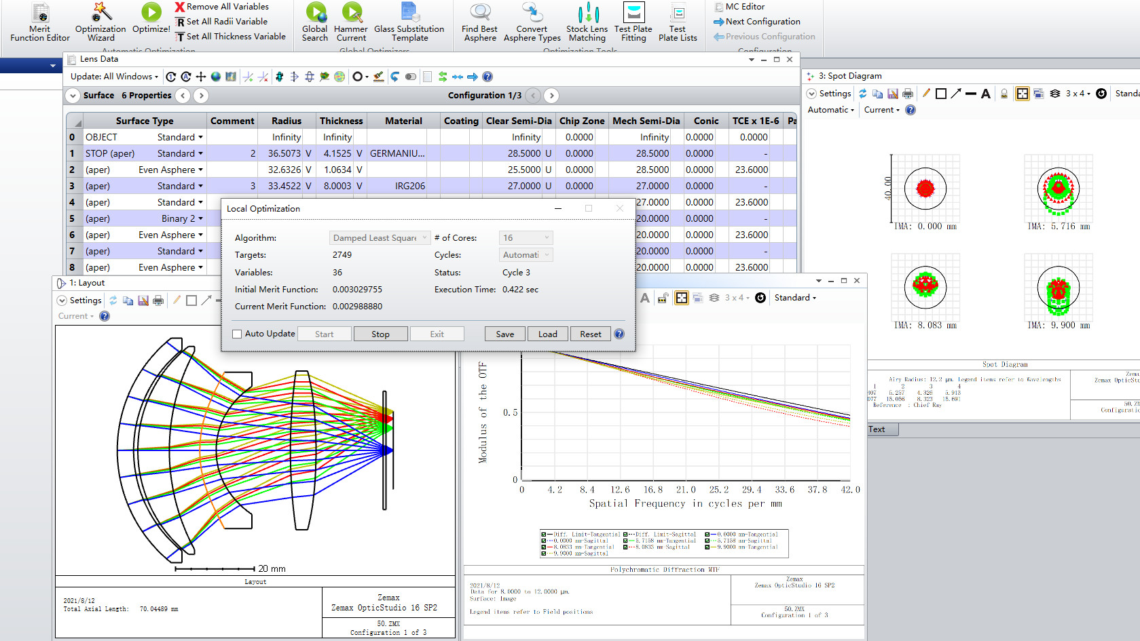Open Surface Type dropdown for Binary 2 row
This screenshot has width=1140, height=641.
click(x=200, y=219)
